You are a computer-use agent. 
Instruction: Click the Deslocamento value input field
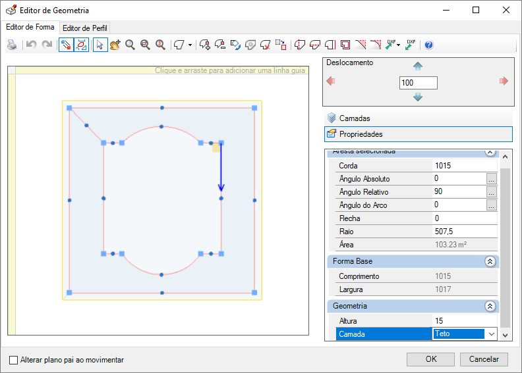(x=418, y=83)
